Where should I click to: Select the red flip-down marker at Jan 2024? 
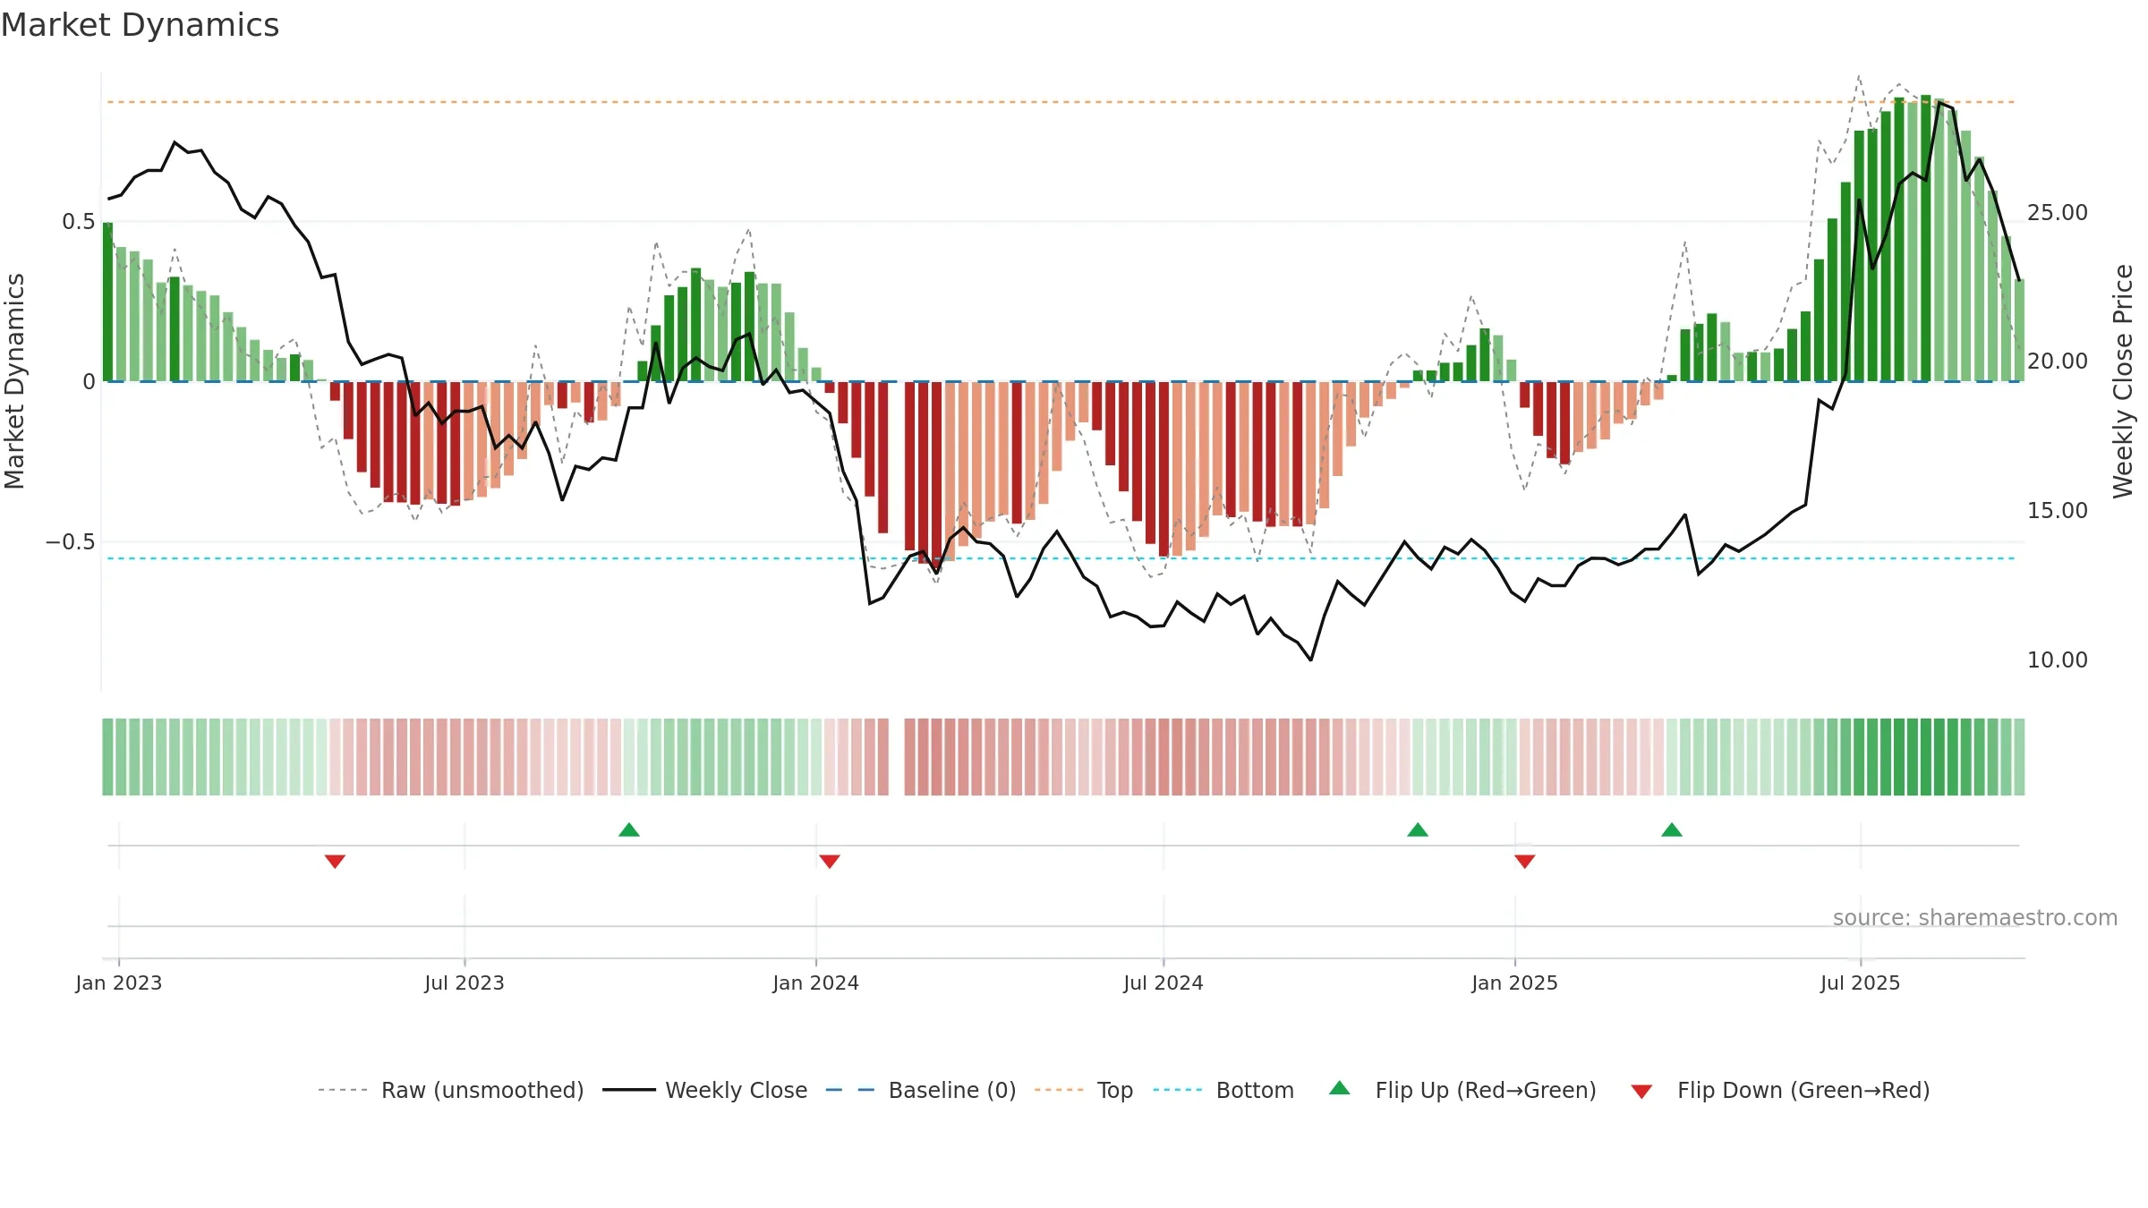point(830,861)
